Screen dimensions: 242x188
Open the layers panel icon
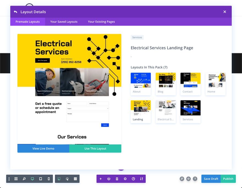click(188, 179)
